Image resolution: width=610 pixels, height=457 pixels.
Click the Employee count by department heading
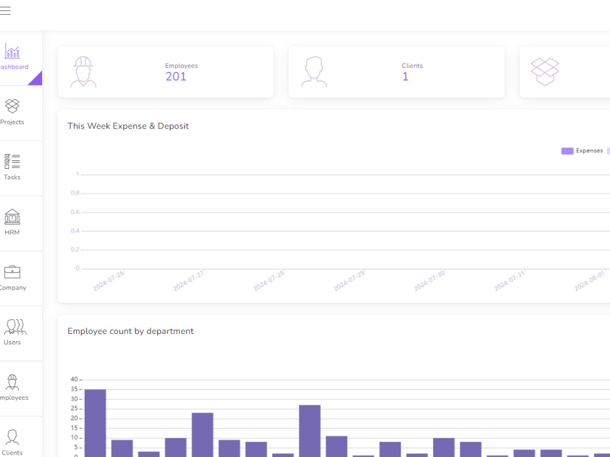(131, 331)
